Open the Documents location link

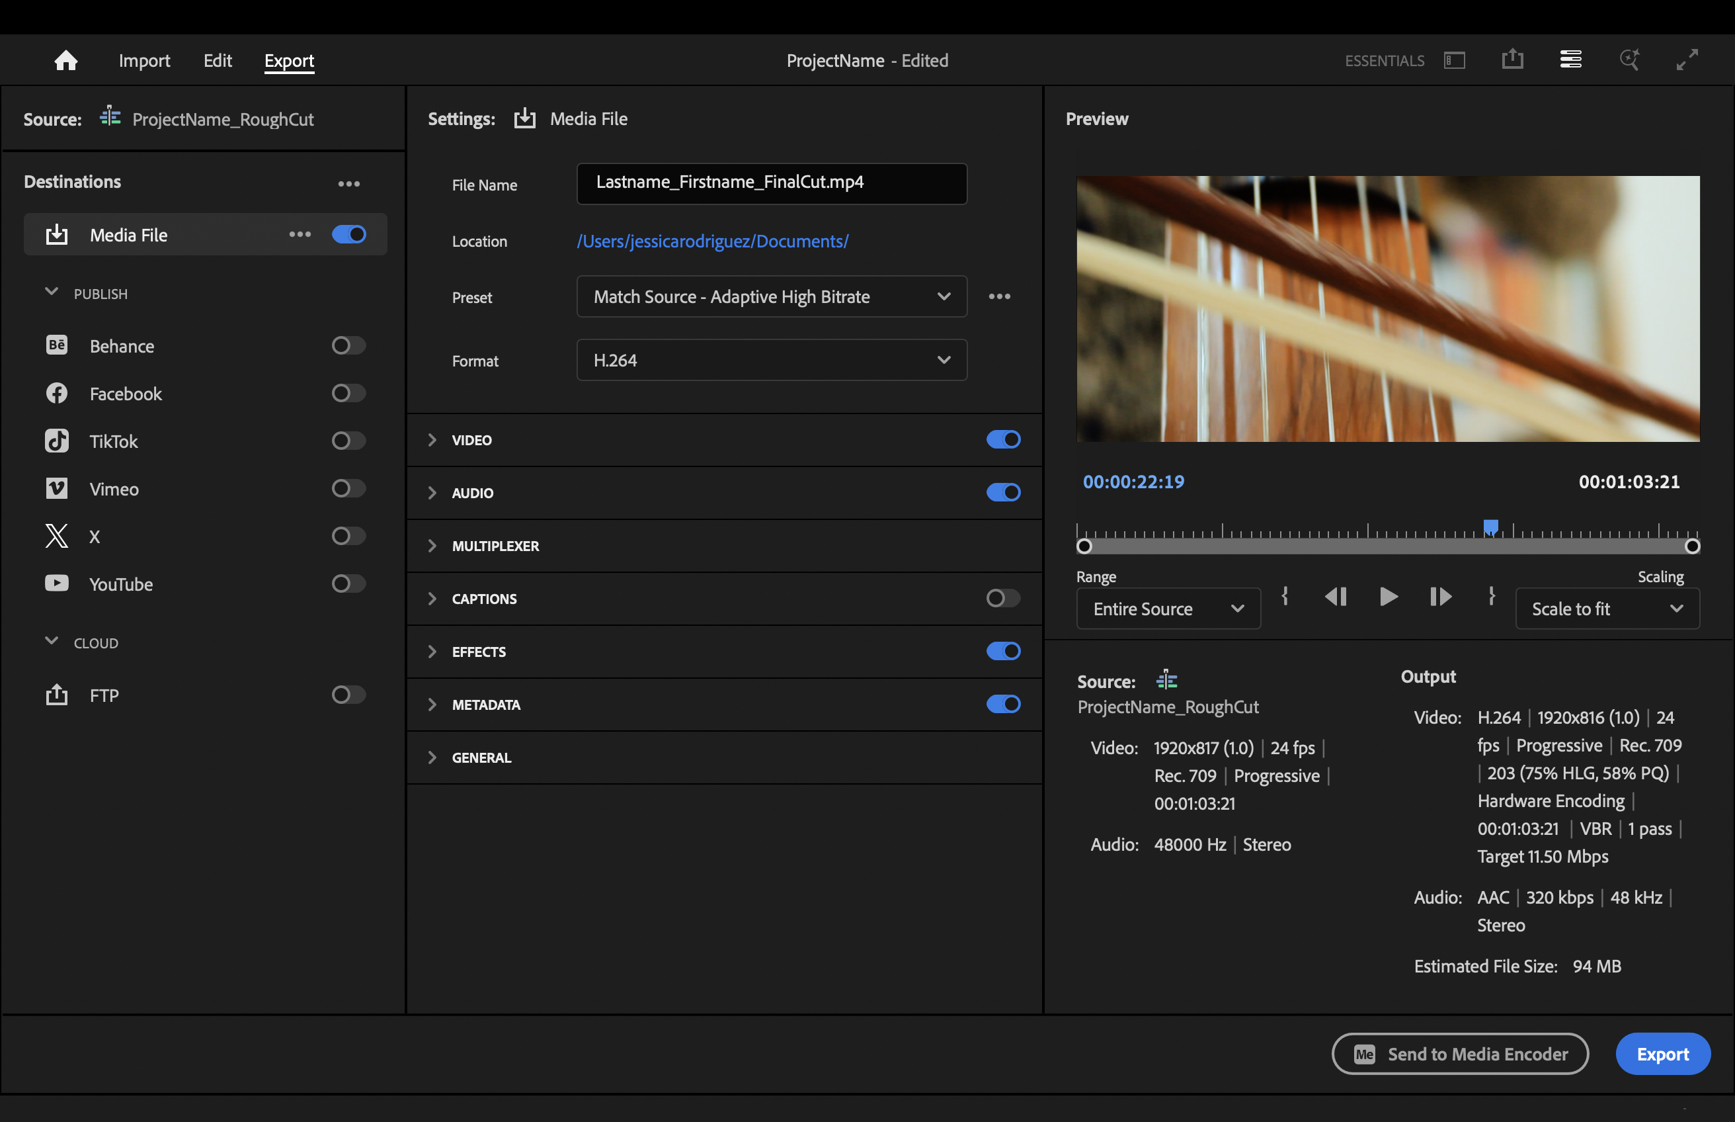click(x=712, y=241)
